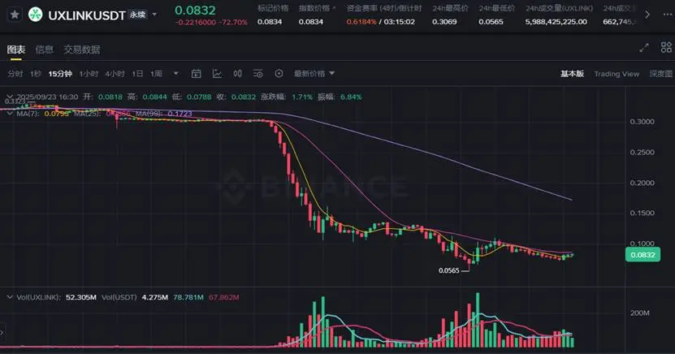Screen dimensions: 675x354
Task: Open the chart settings gear icon
Action: [x=279, y=74]
